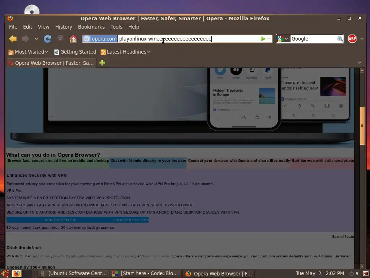
Task: Open the Most Visited bookmarks dropdown
Action: (28, 52)
